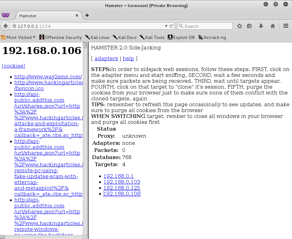Click the 192.168.0.106 heading
Image resolution: width=292 pixels, height=239 pixels.
(42, 50)
